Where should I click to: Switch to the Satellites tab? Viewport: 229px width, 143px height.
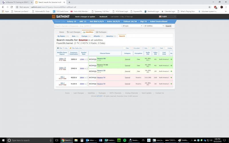[88, 32]
